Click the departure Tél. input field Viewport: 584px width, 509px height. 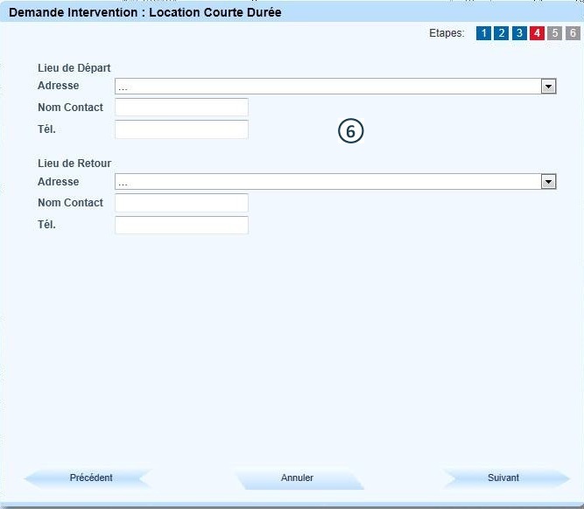click(181, 129)
